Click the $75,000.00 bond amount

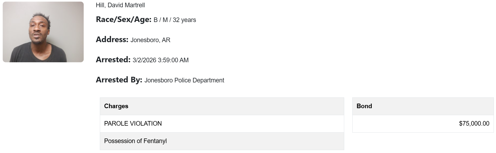pos(474,123)
